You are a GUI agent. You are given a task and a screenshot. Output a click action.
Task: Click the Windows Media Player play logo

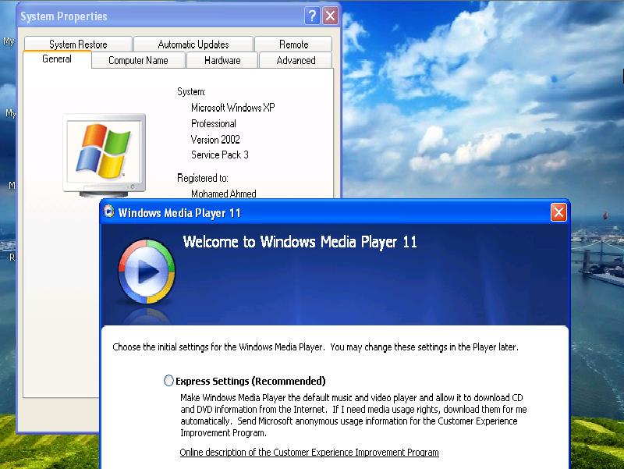pyautogui.click(x=146, y=271)
